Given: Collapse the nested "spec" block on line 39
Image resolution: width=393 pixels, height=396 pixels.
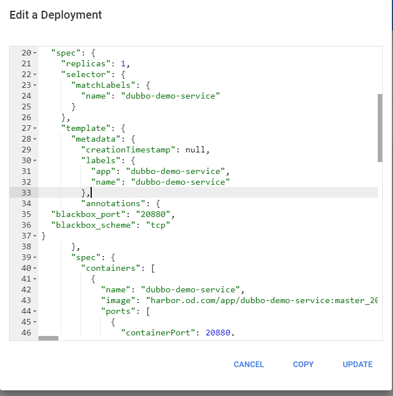Looking at the screenshot, I should click(x=35, y=257).
